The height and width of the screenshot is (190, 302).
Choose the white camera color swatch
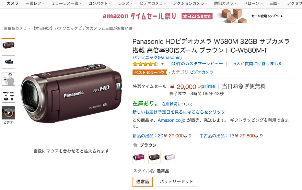[x=170, y=157]
